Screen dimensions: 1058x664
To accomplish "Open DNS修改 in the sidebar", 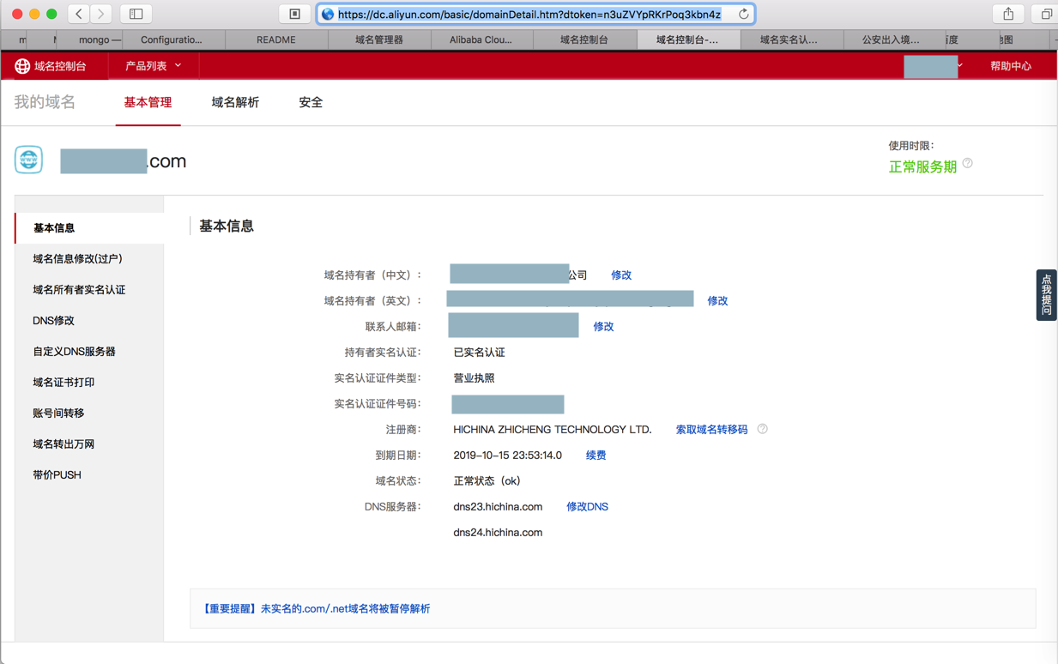I will click(x=89, y=321).
